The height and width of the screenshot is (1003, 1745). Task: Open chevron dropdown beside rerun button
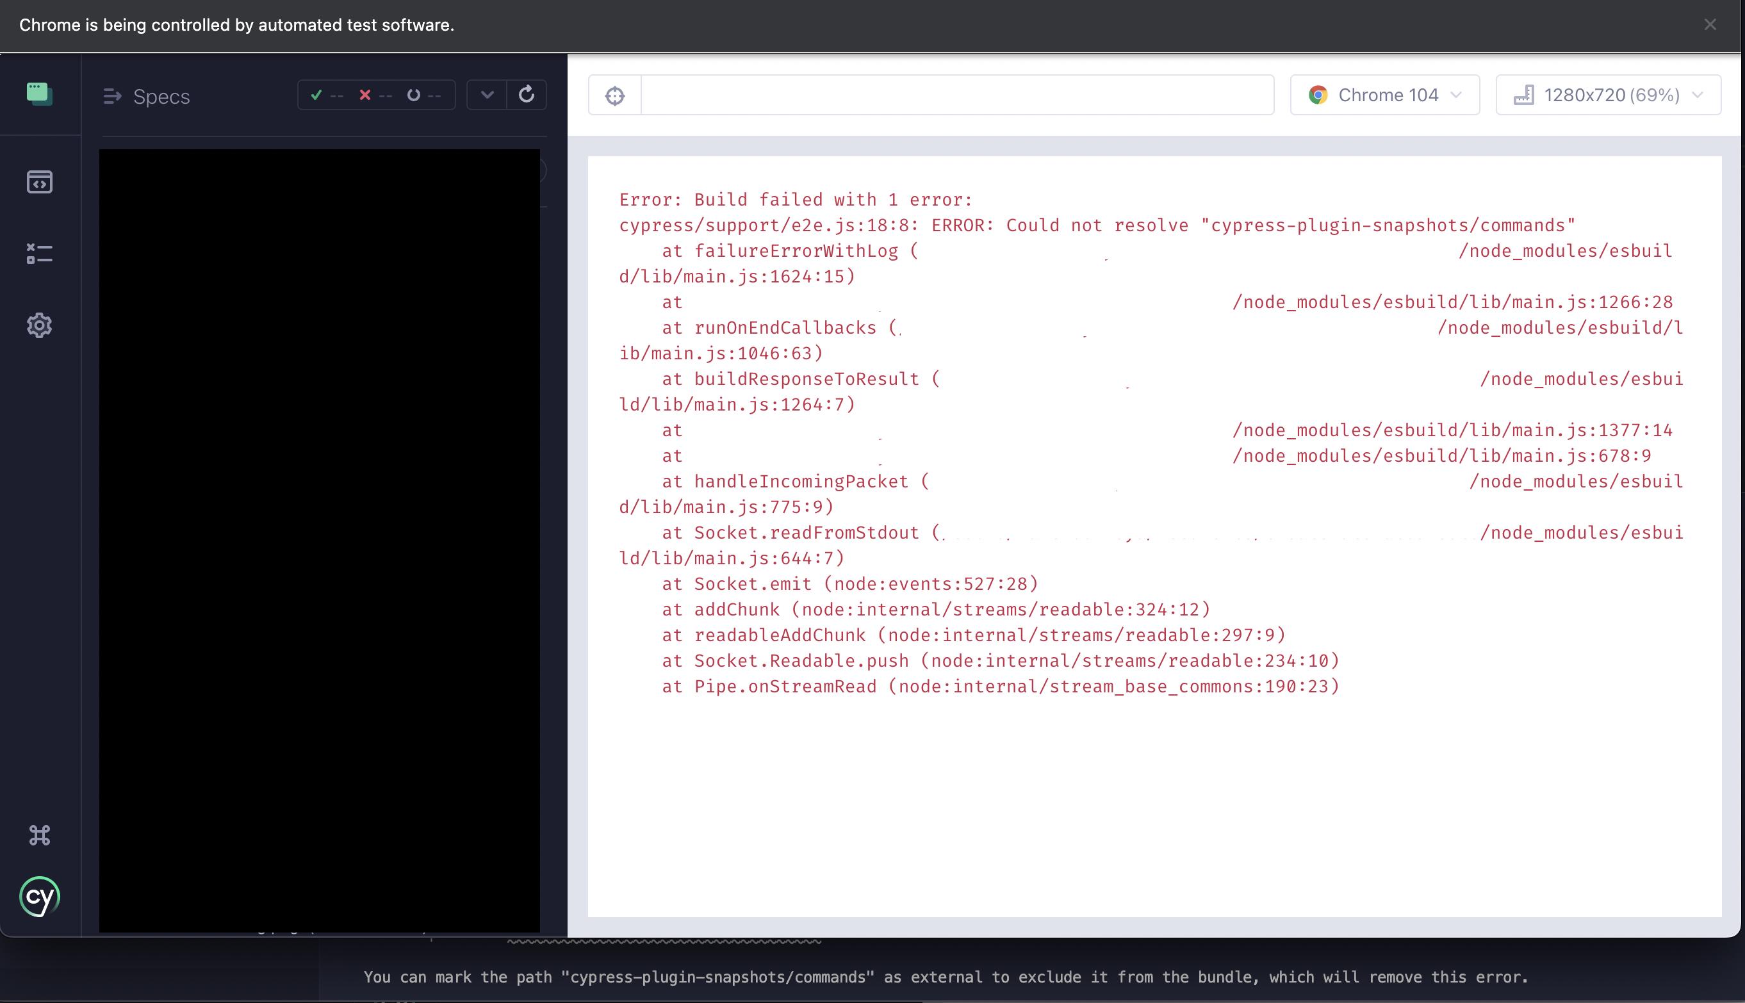click(x=487, y=94)
